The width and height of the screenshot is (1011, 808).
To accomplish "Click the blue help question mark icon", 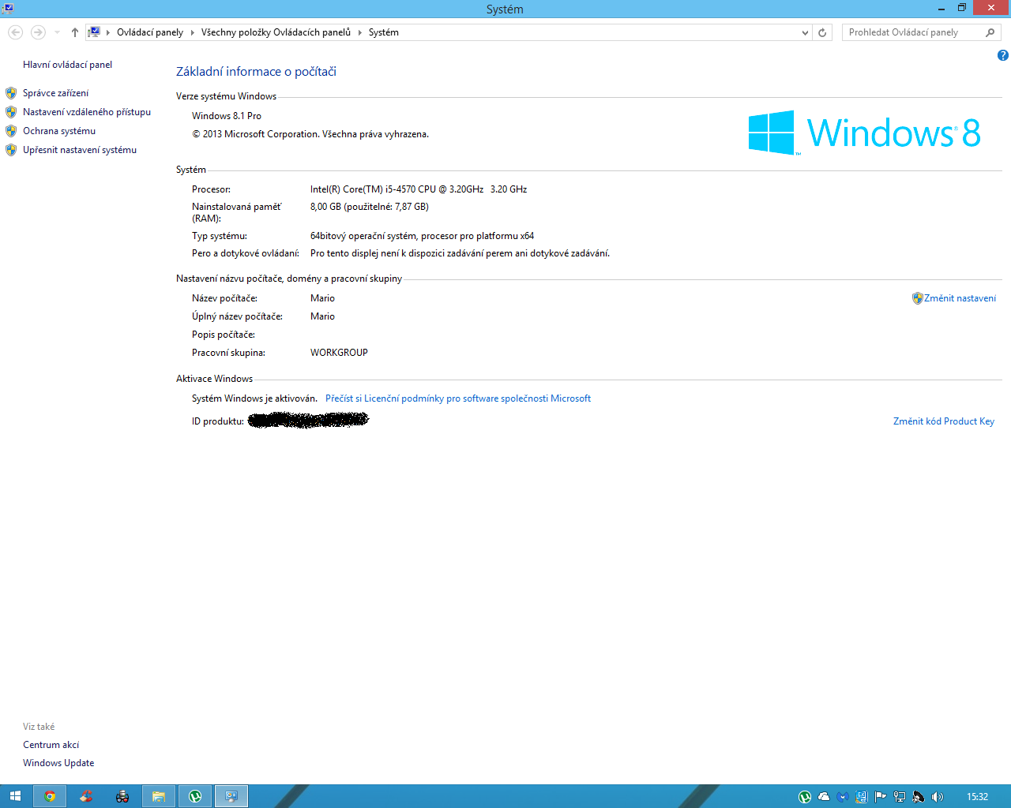I will 1002,55.
